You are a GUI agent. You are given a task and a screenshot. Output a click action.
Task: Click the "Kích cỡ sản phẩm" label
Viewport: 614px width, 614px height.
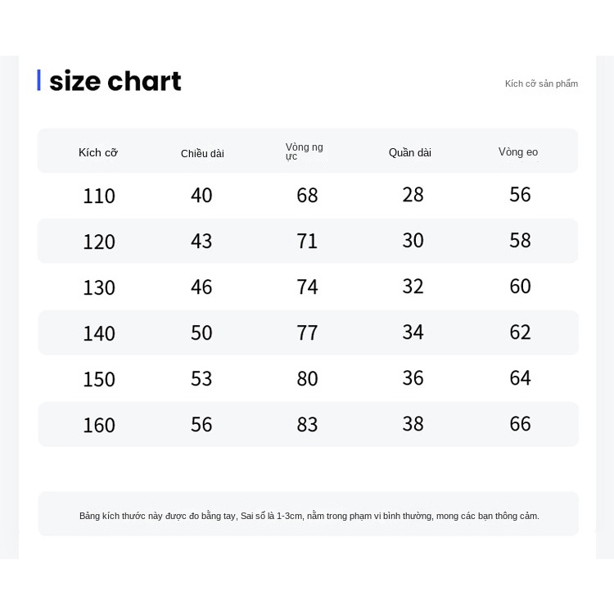541,84
